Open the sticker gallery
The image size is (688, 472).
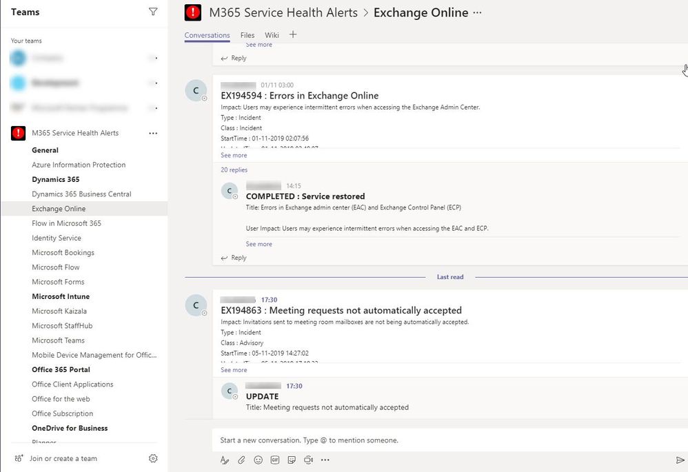pyautogui.click(x=291, y=460)
